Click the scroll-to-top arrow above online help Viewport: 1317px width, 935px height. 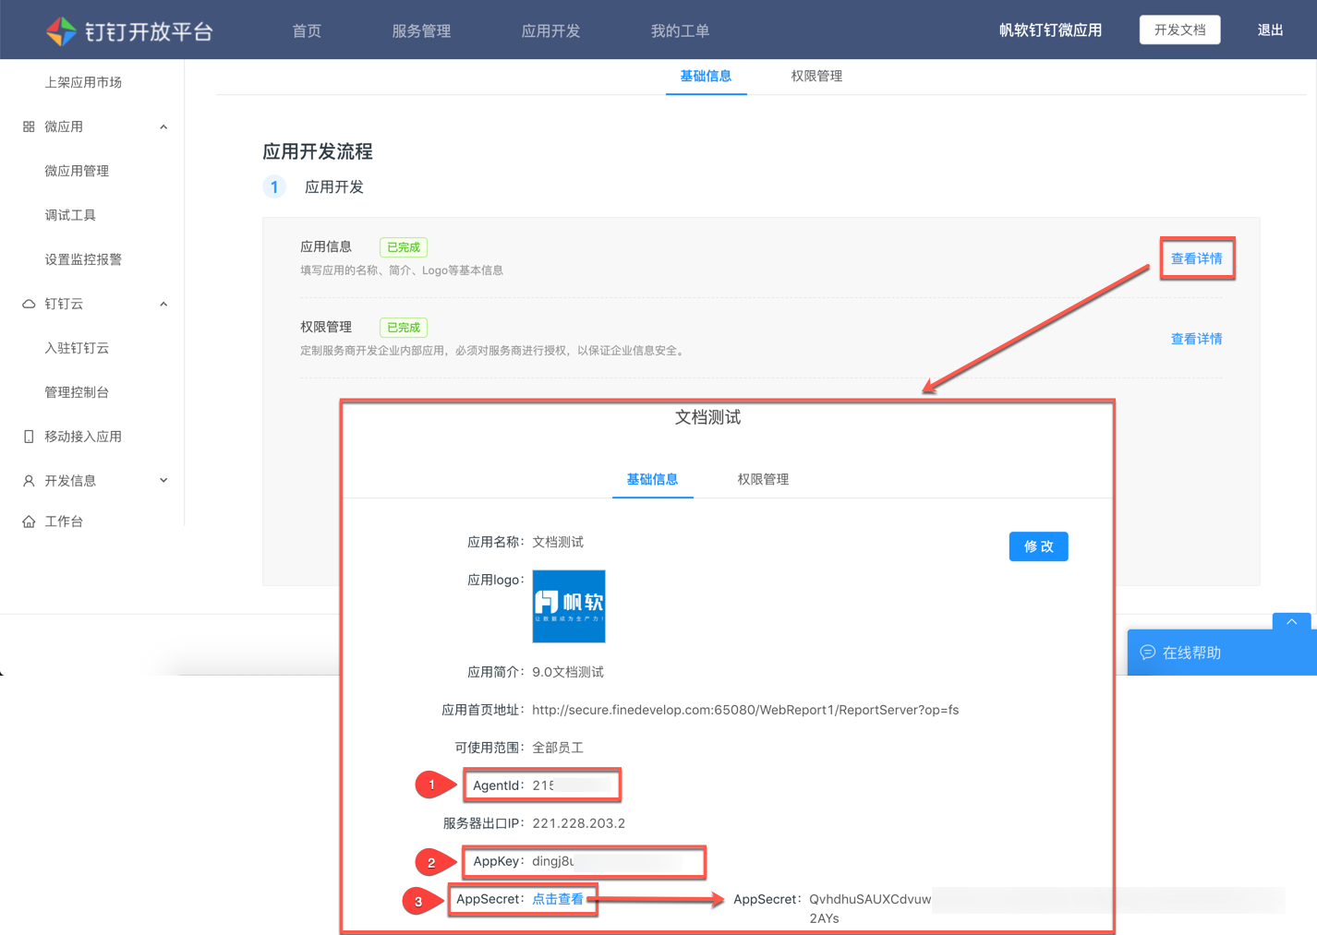coord(1291,622)
